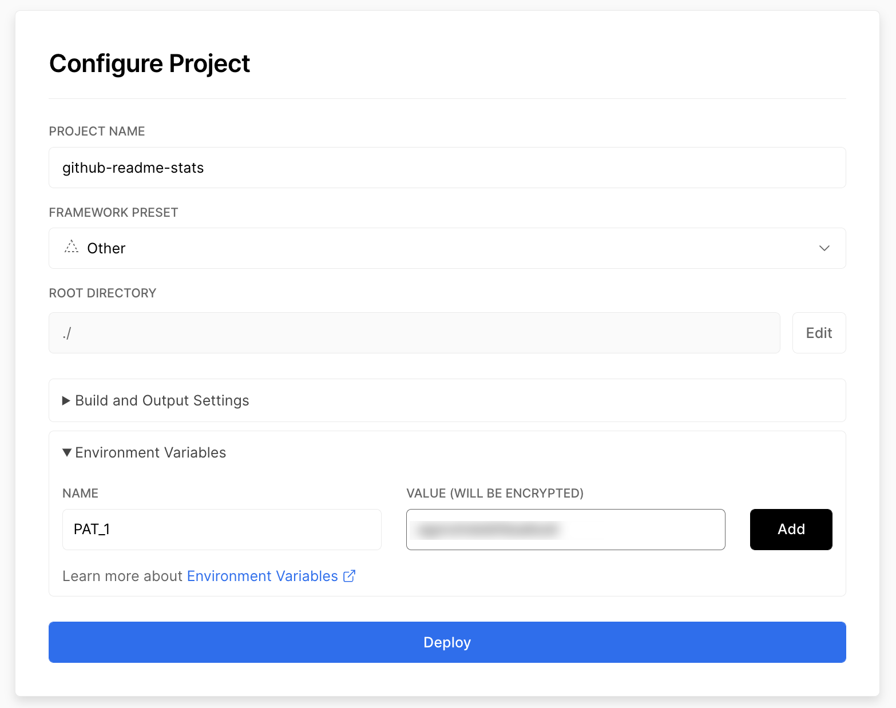Select the Other framework preset dropdown text
This screenshot has height=708, width=896.
pyautogui.click(x=106, y=248)
